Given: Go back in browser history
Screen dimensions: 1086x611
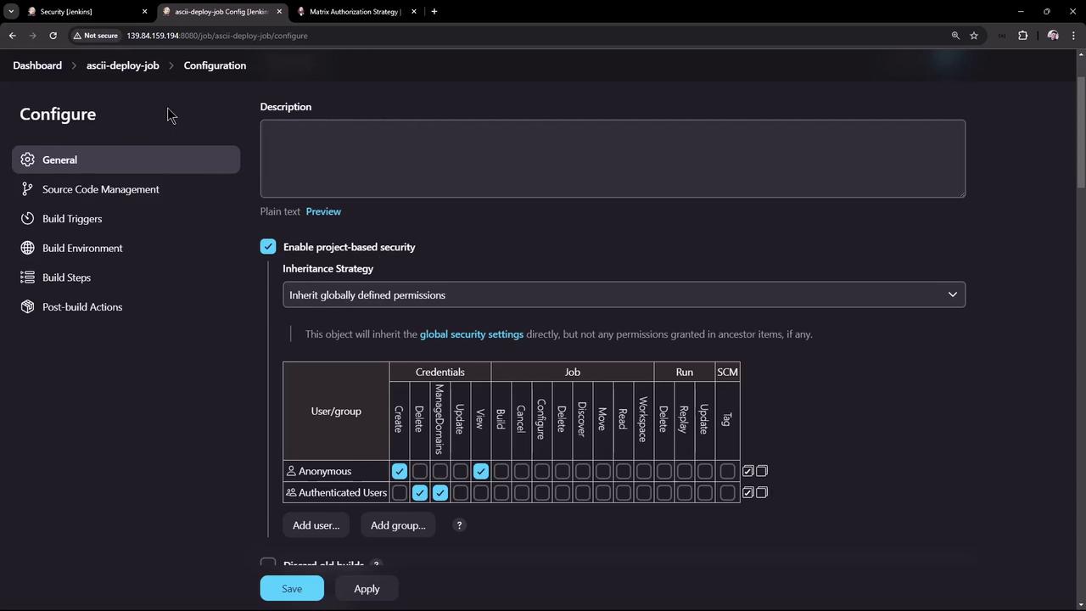Looking at the screenshot, I should 12,36.
